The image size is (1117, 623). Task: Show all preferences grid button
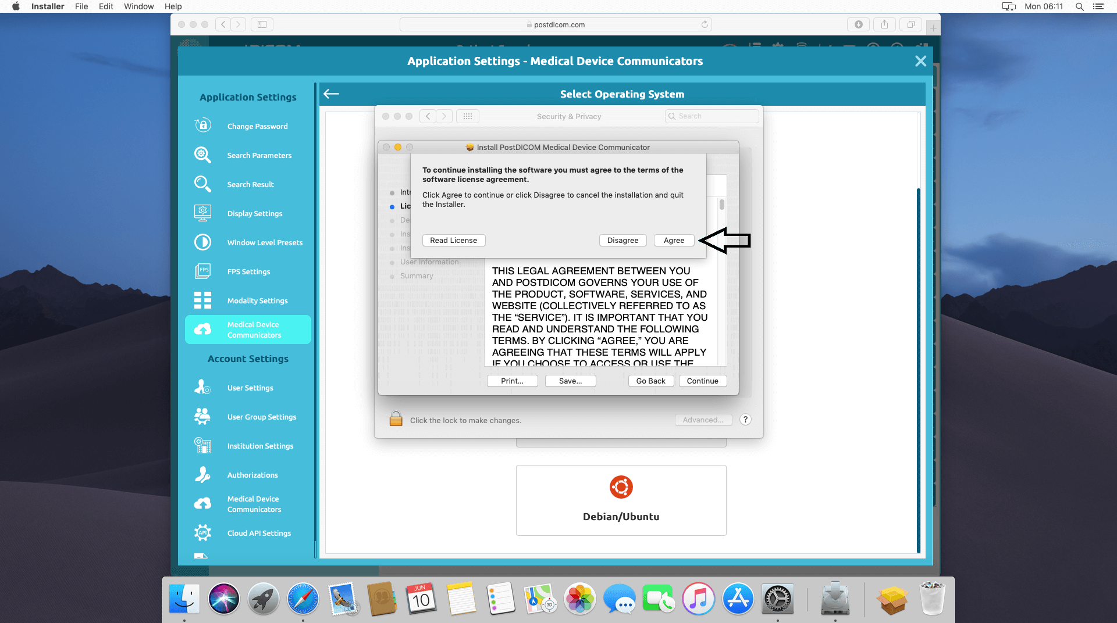click(468, 116)
